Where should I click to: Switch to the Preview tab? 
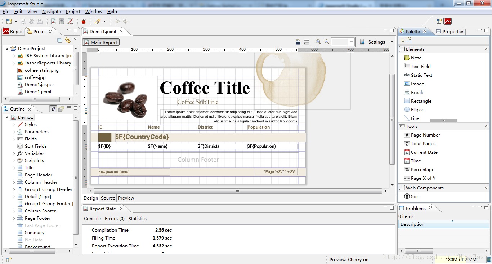tap(126, 198)
